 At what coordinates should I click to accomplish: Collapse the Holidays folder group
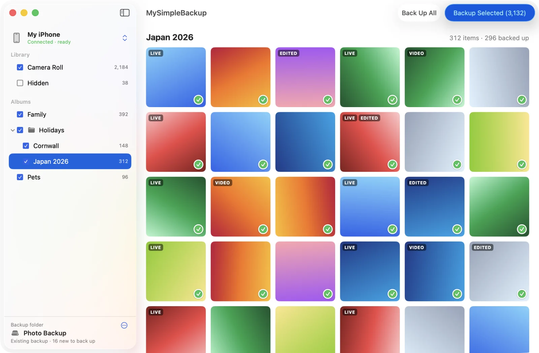(12, 130)
